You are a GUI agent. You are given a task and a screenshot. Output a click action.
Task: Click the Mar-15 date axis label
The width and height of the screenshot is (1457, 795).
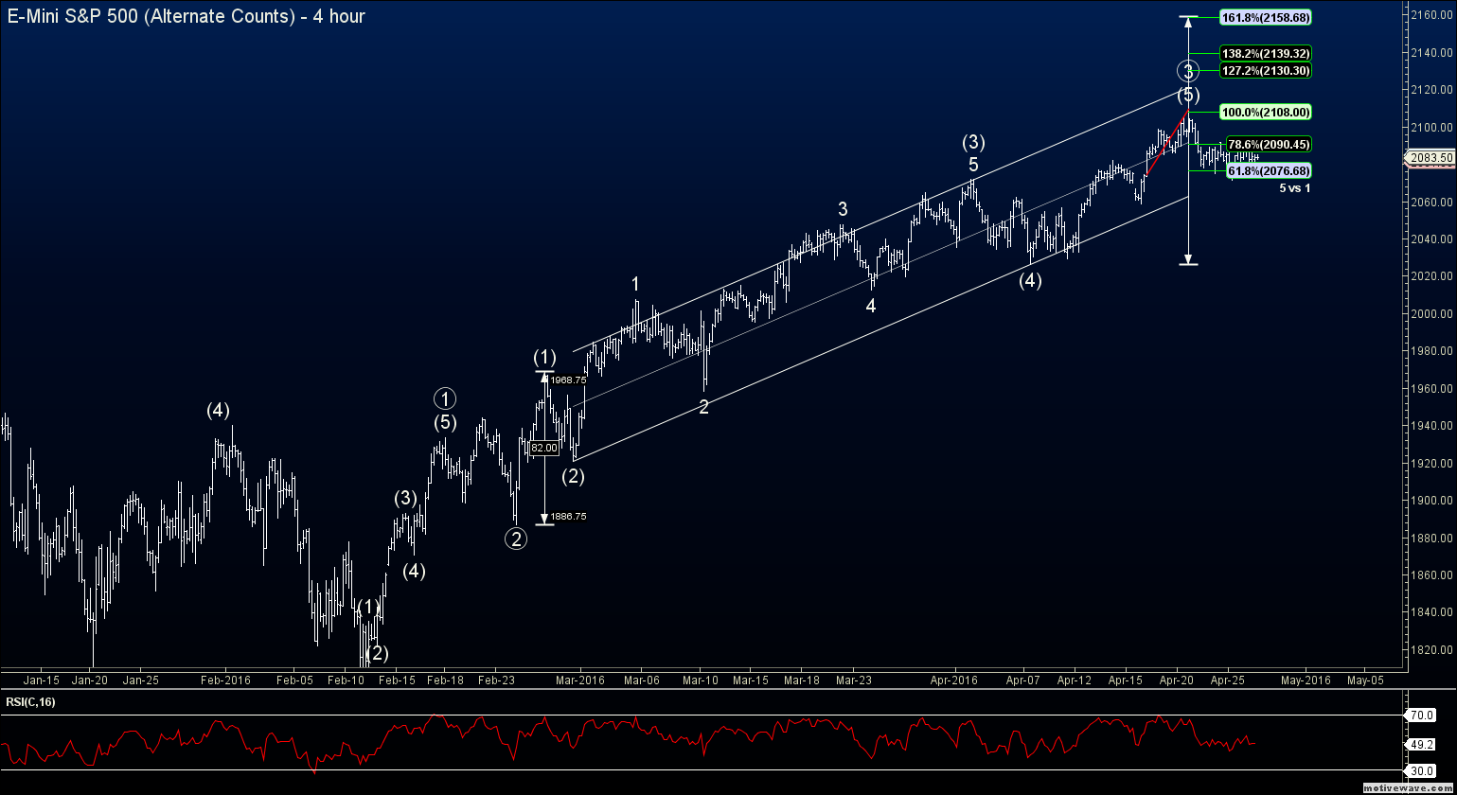coord(751,680)
